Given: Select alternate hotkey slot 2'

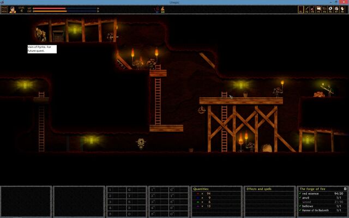Looking at the screenshot, I should [x=159, y=196].
